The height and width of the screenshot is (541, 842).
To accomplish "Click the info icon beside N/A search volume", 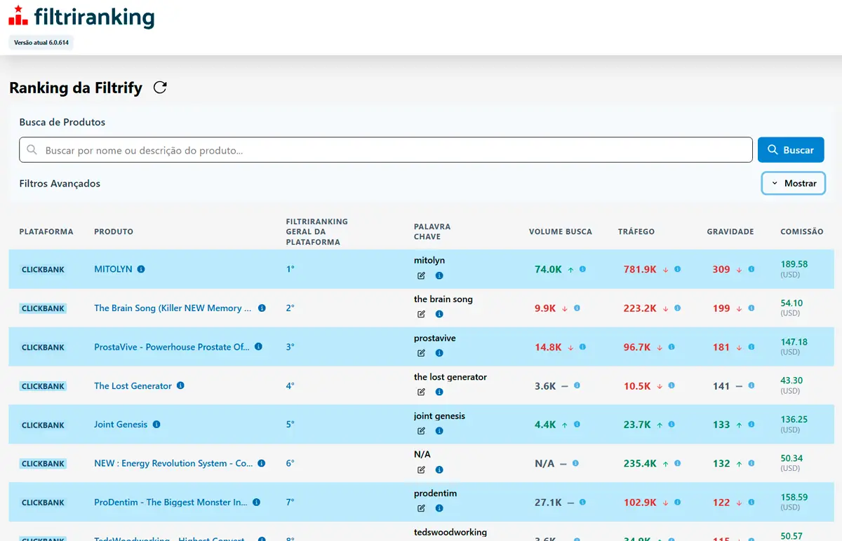I will [x=575, y=463].
